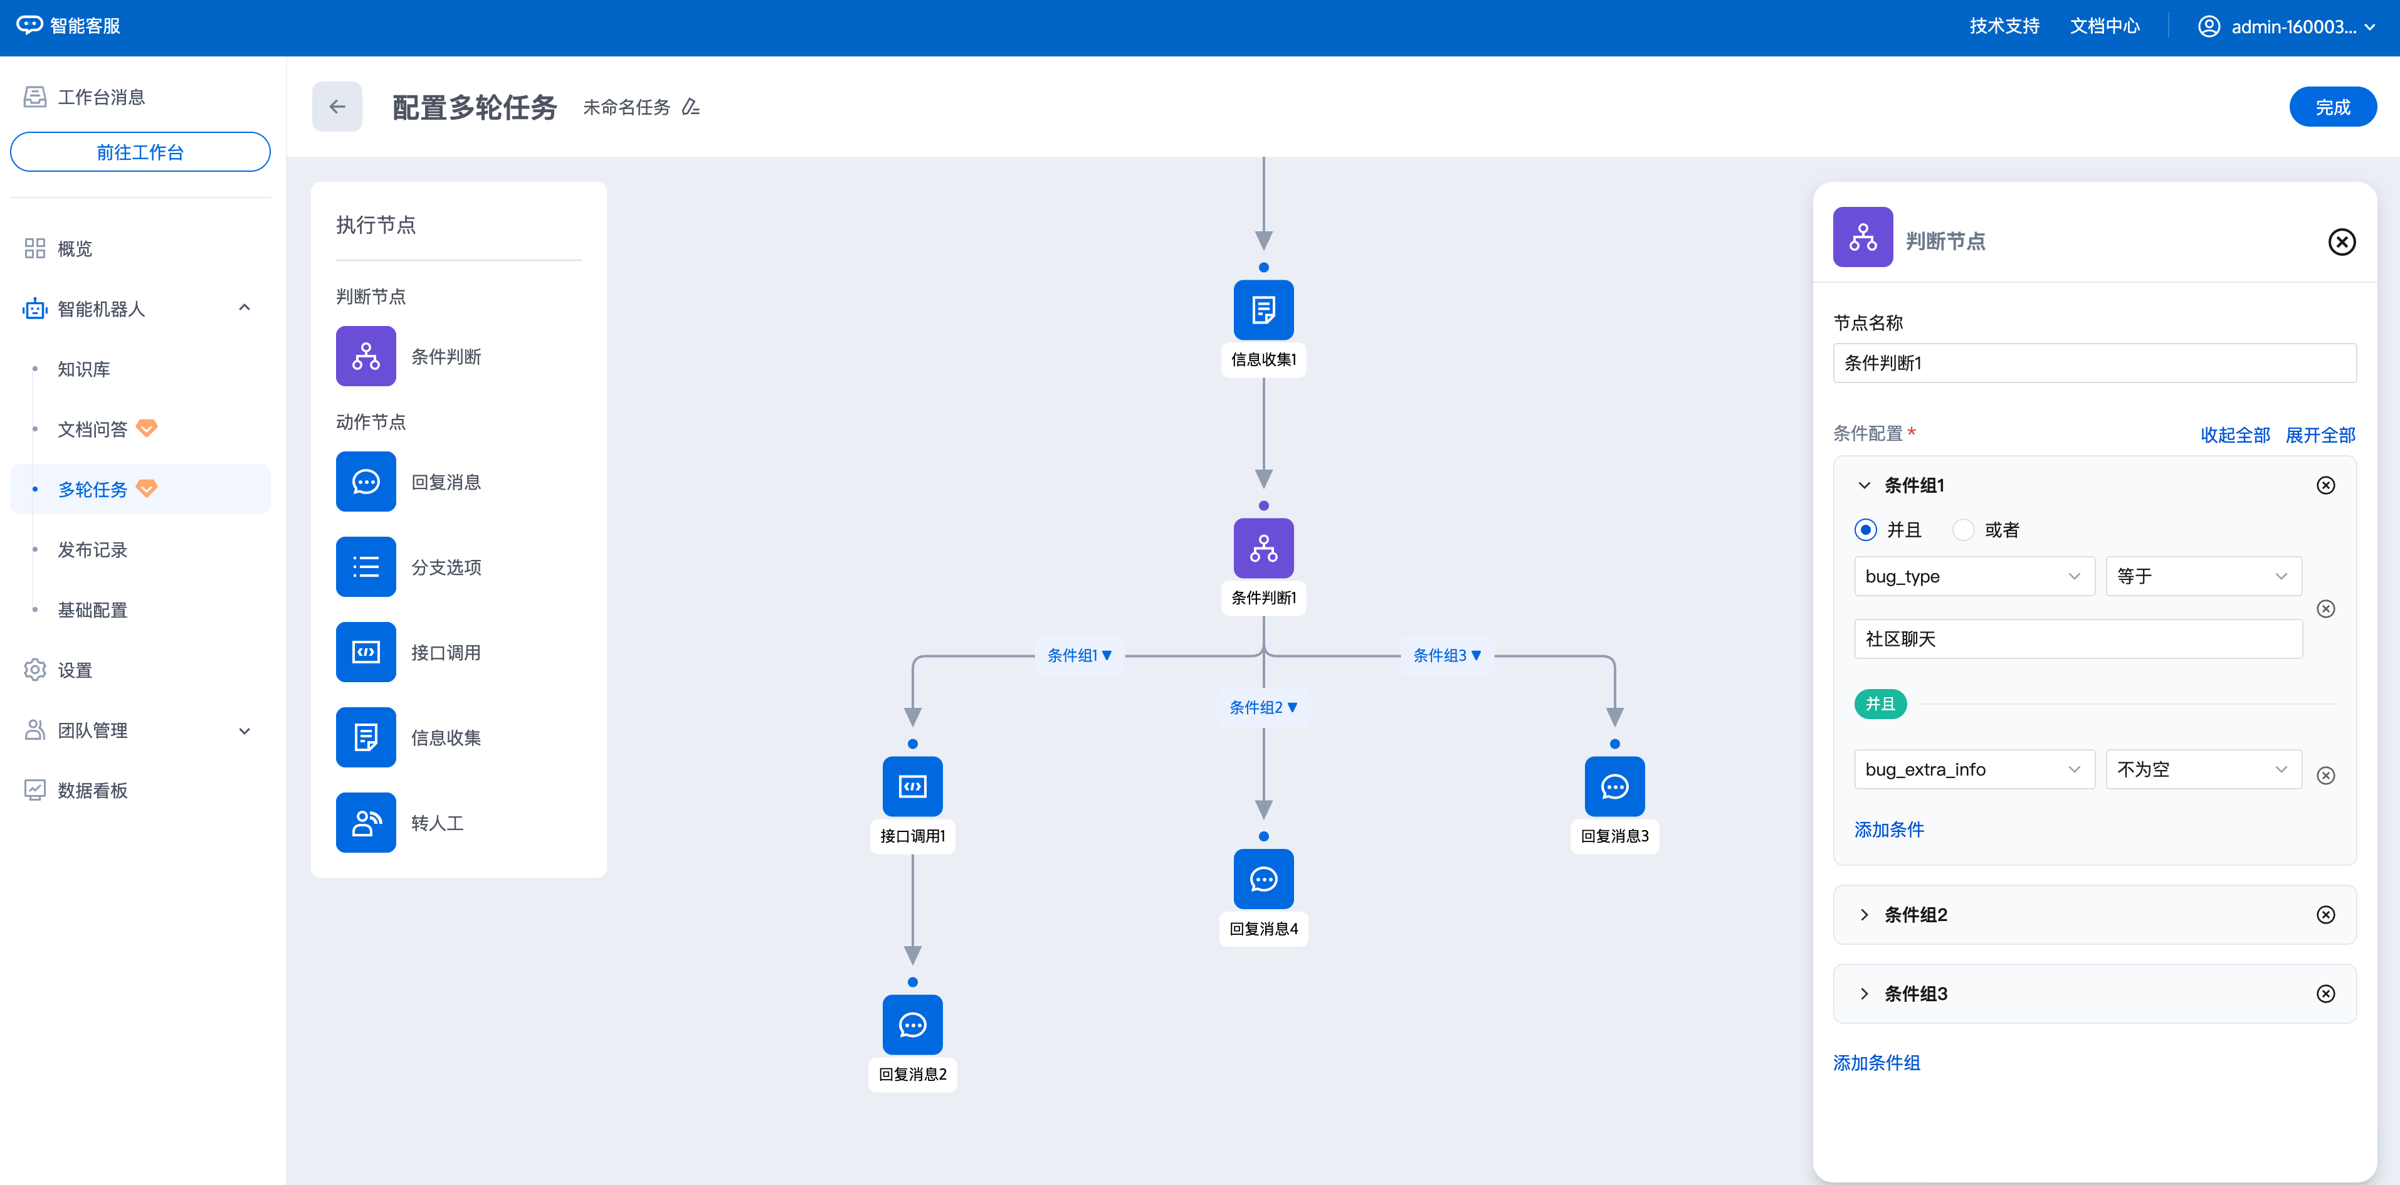
Task: Expand the 条件组2 section
Action: tap(1865, 915)
